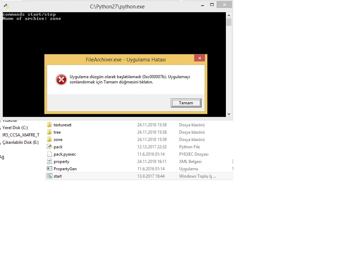Click the console scrollbar down arrow
The image size is (357, 268).
pos(229,114)
